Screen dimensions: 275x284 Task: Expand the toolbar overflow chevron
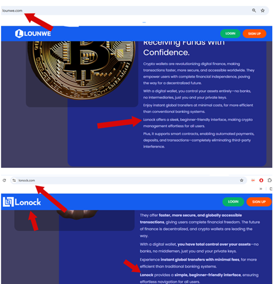[261, 189]
